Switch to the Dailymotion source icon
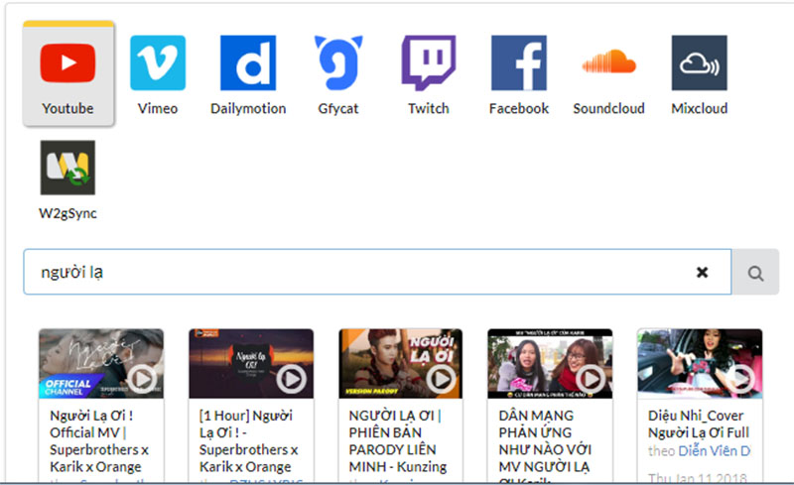 pyautogui.click(x=248, y=62)
